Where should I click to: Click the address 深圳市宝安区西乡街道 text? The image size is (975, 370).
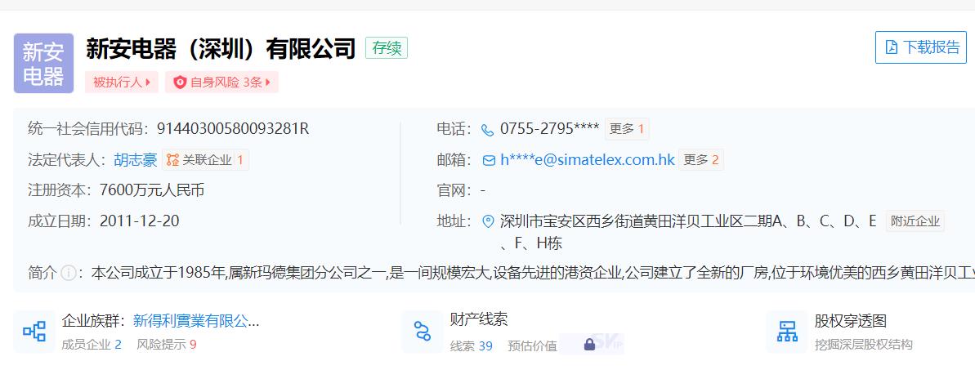point(688,231)
